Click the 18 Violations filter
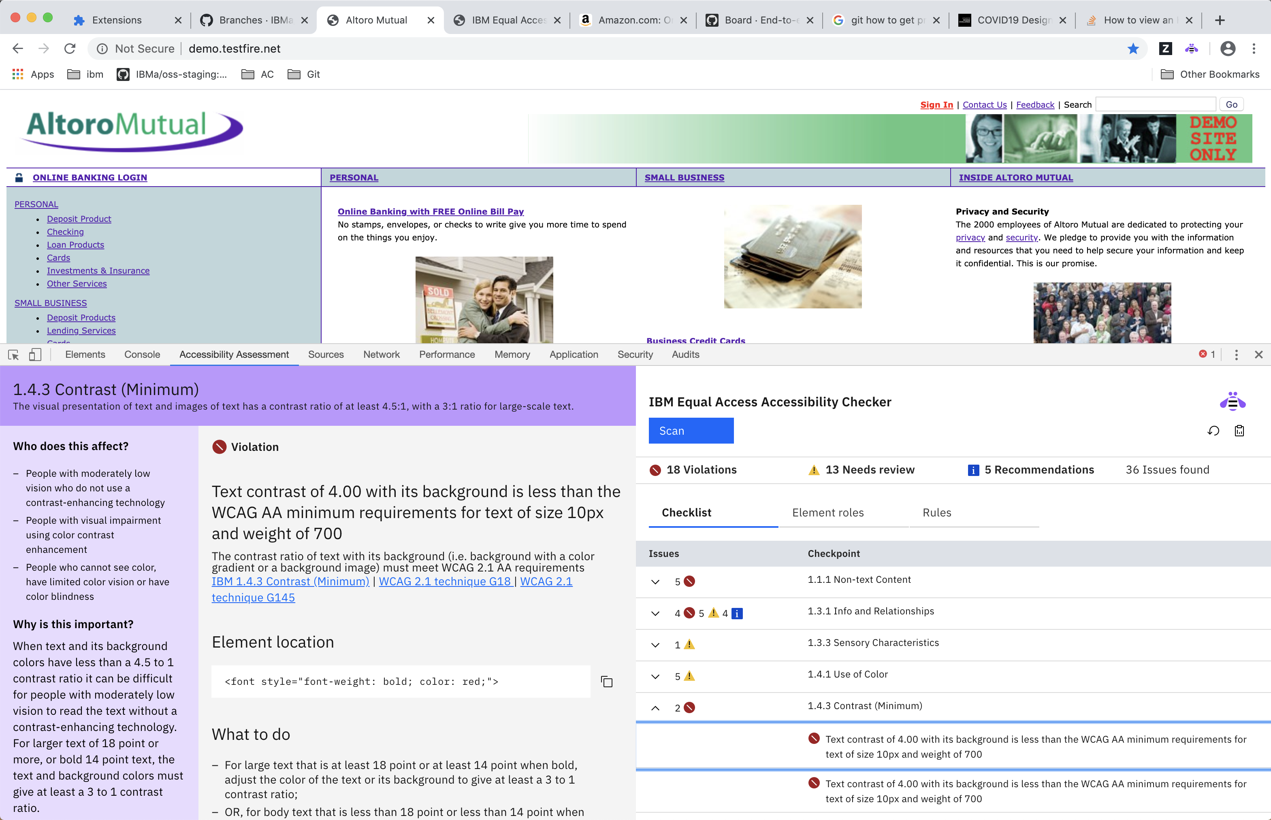This screenshot has width=1271, height=820. [x=693, y=469]
